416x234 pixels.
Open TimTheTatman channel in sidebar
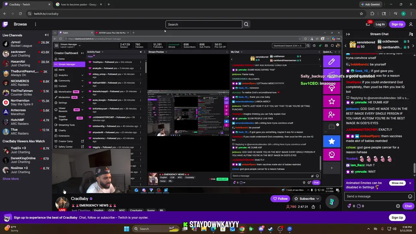coord(26,93)
